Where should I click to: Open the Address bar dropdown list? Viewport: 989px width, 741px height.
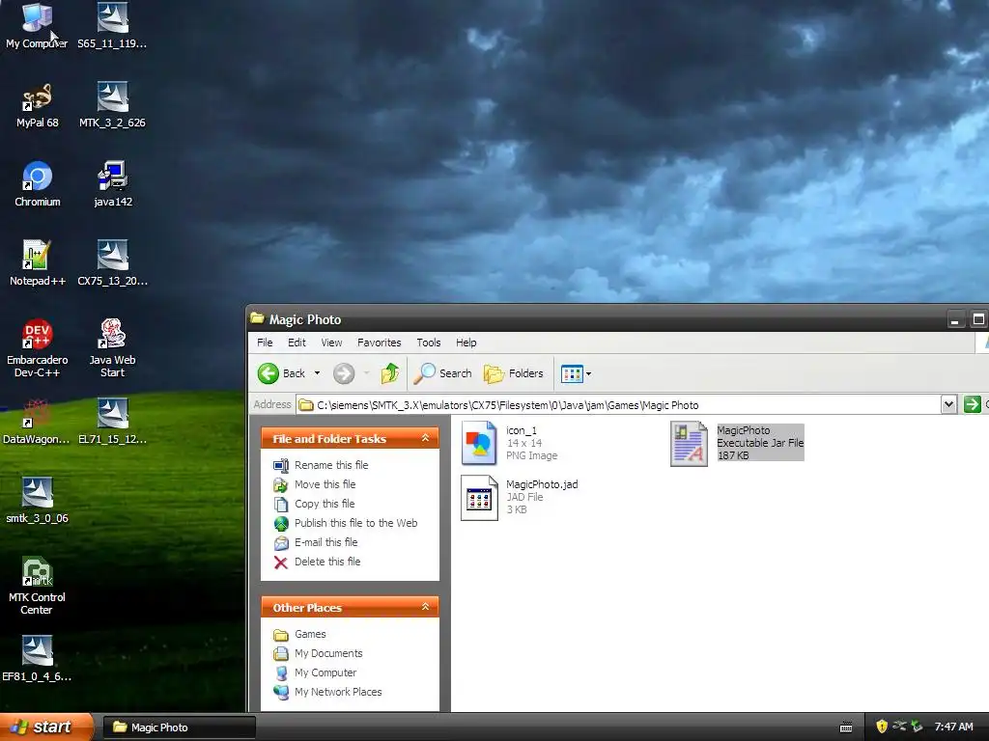[948, 404]
